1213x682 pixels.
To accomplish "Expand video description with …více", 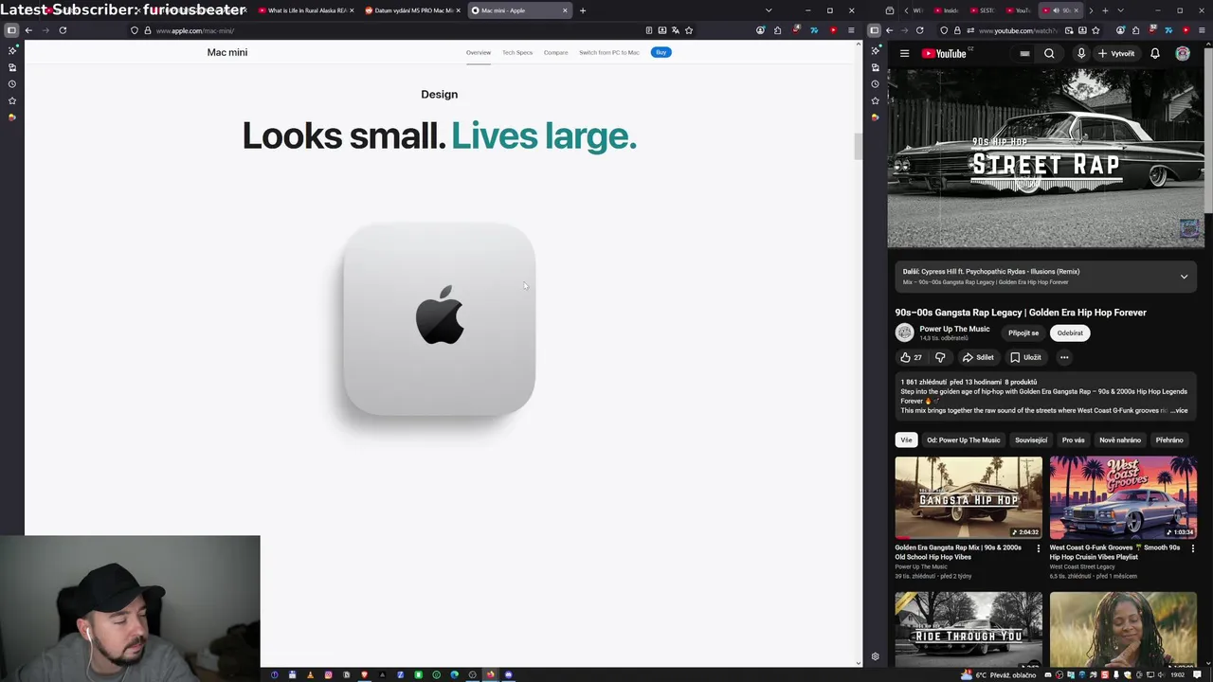I will click(x=1178, y=410).
